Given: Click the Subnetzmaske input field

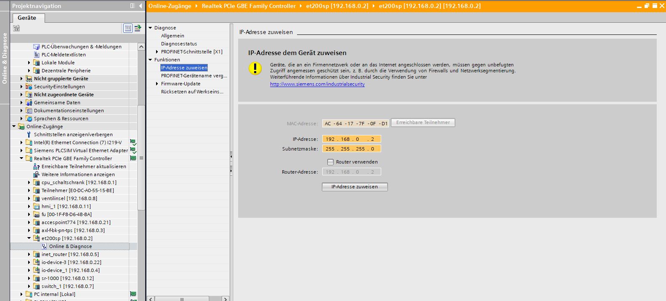Looking at the screenshot, I should (x=351, y=149).
